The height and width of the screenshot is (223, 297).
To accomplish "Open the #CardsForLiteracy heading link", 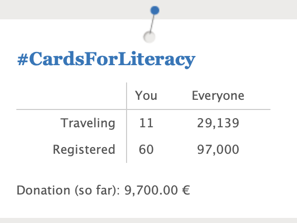I will coord(106,60).
